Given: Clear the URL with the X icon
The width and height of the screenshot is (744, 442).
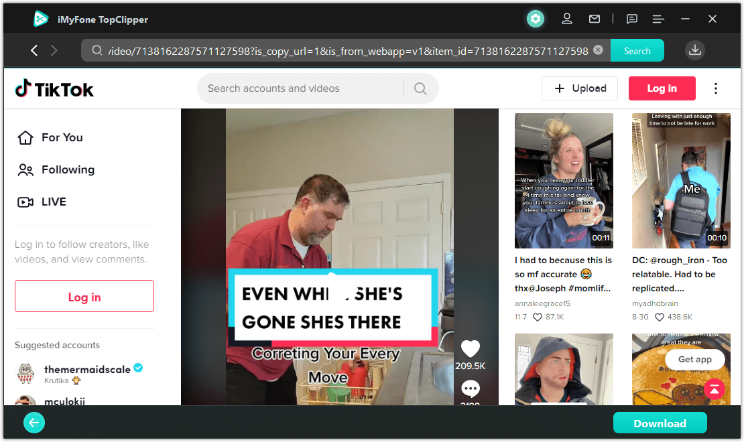Looking at the screenshot, I should click(598, 50).
